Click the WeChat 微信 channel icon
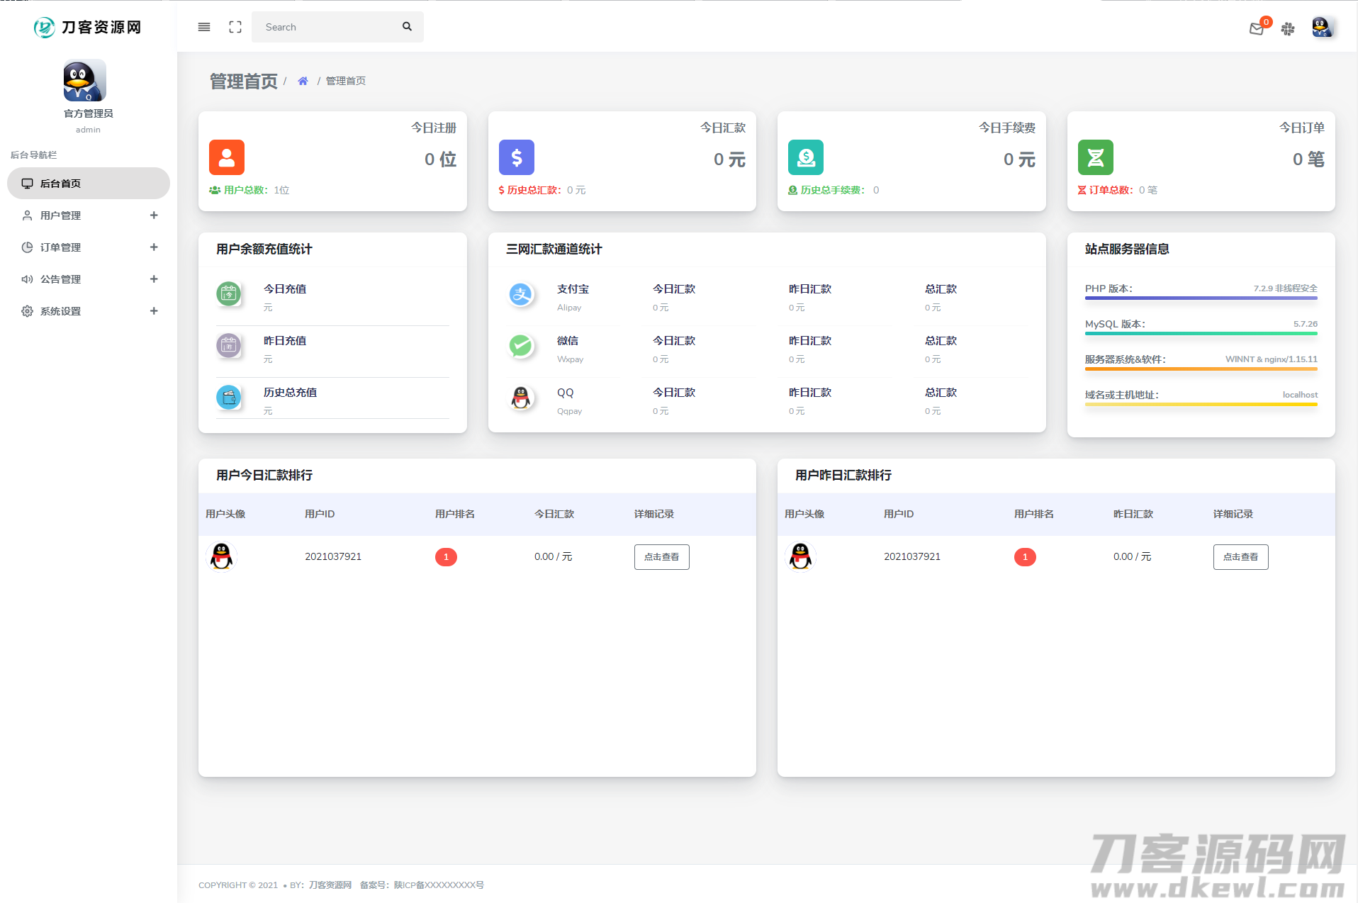The image size is (1358, 903). pos(521,346)
